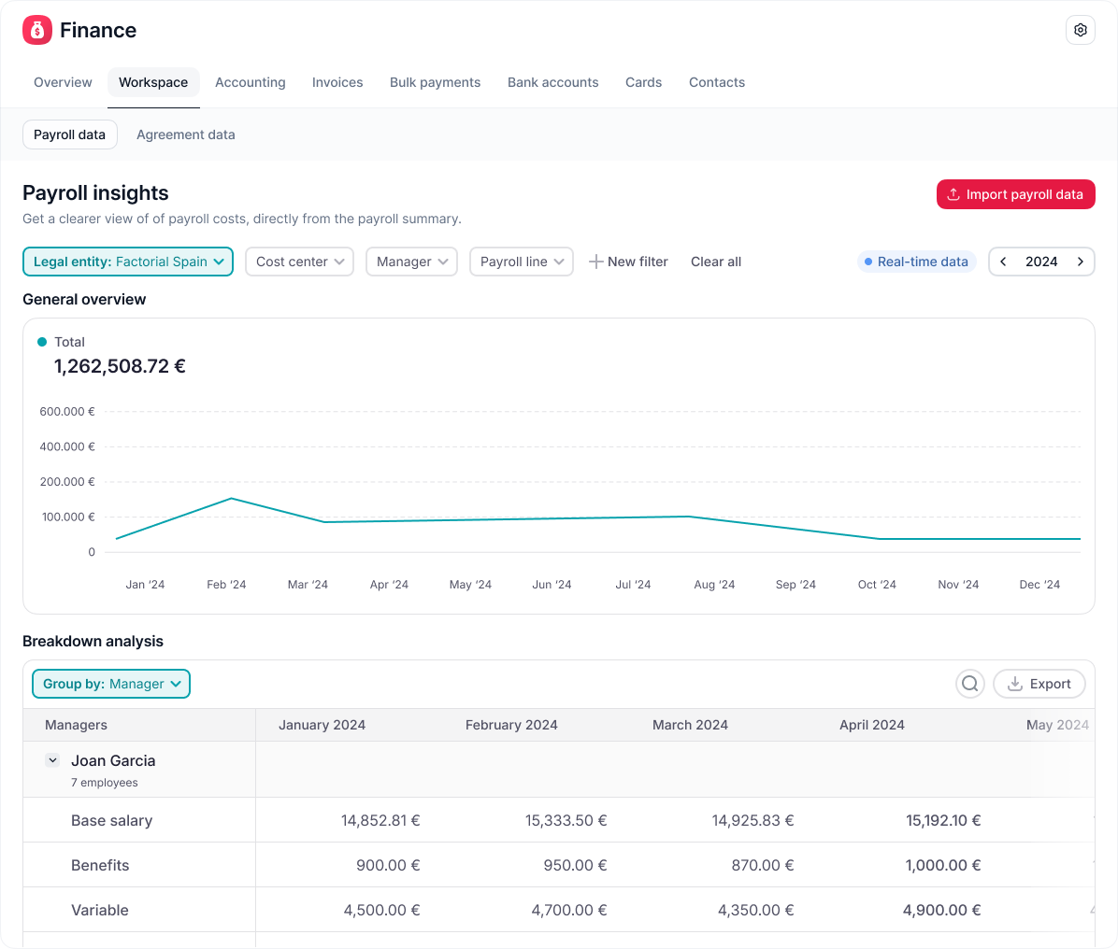The image size is (1118, 949).
Task: Select the Base salary row label
Action: [x=112, y=820]
